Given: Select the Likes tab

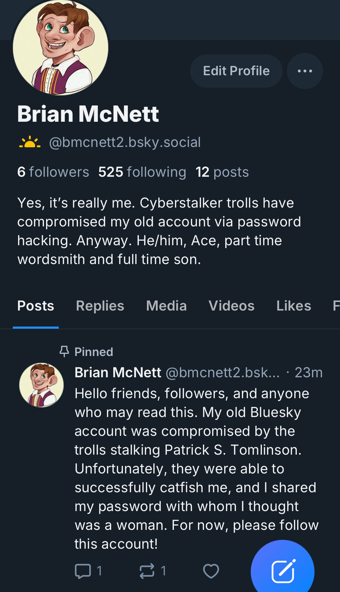Looking at the screenshot, I should (x=293, y=306).
